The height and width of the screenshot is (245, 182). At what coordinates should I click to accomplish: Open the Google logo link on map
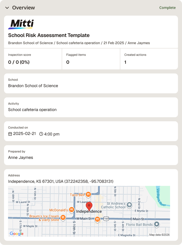[17, 233]
